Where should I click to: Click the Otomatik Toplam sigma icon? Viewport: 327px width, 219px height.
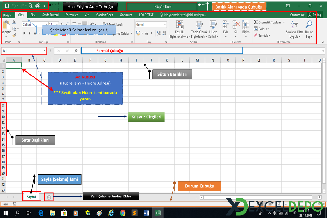[x=256, y=22]
